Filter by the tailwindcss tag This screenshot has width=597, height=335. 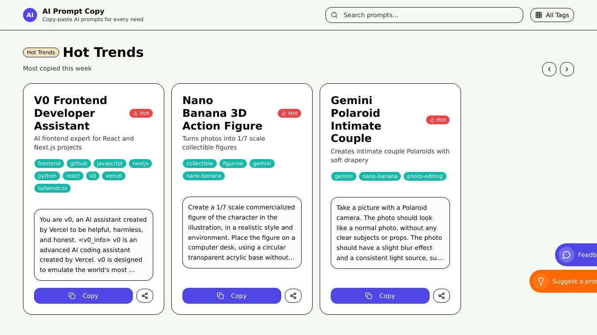pos(53,188)
